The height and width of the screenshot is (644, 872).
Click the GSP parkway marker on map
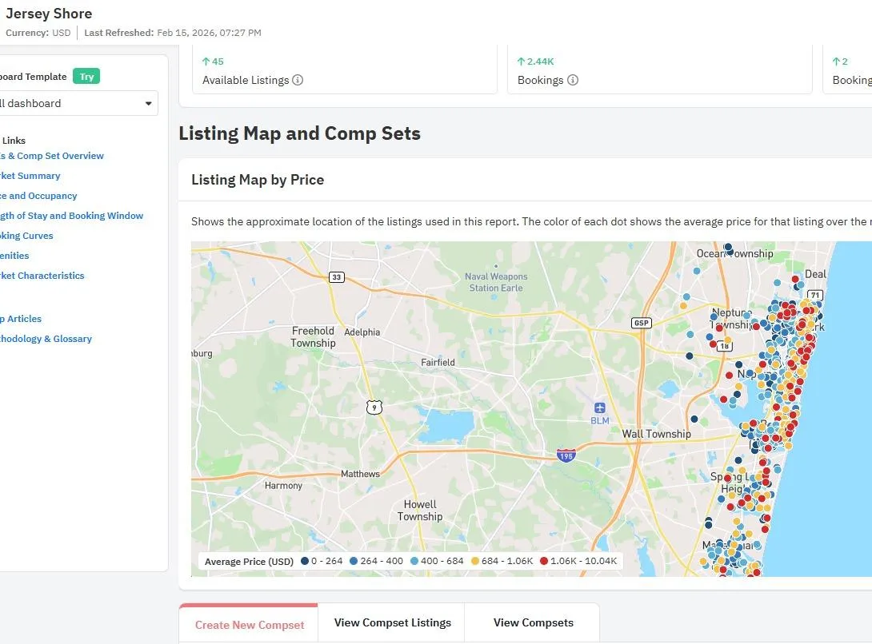641,323
